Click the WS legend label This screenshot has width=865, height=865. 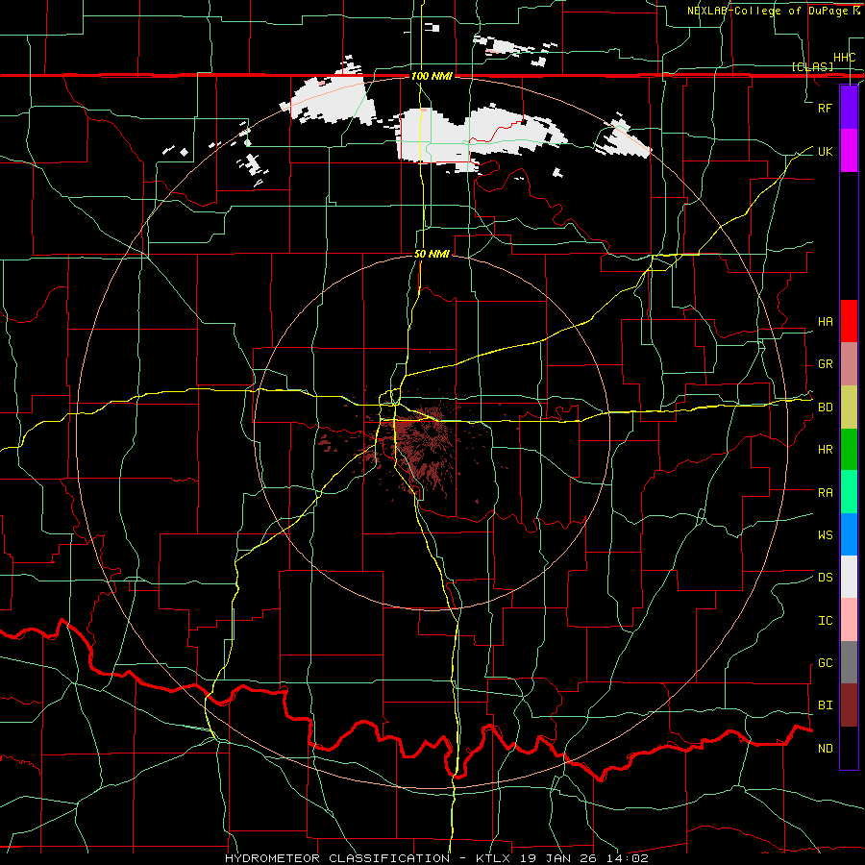tap(825, 535)
